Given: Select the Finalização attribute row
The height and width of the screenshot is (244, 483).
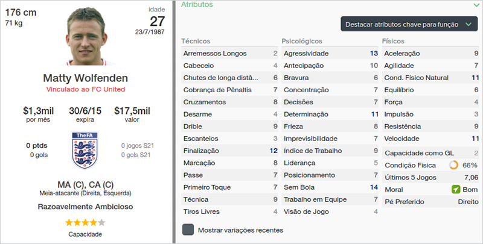Looking at the screenshot, I should click(230, 151).
